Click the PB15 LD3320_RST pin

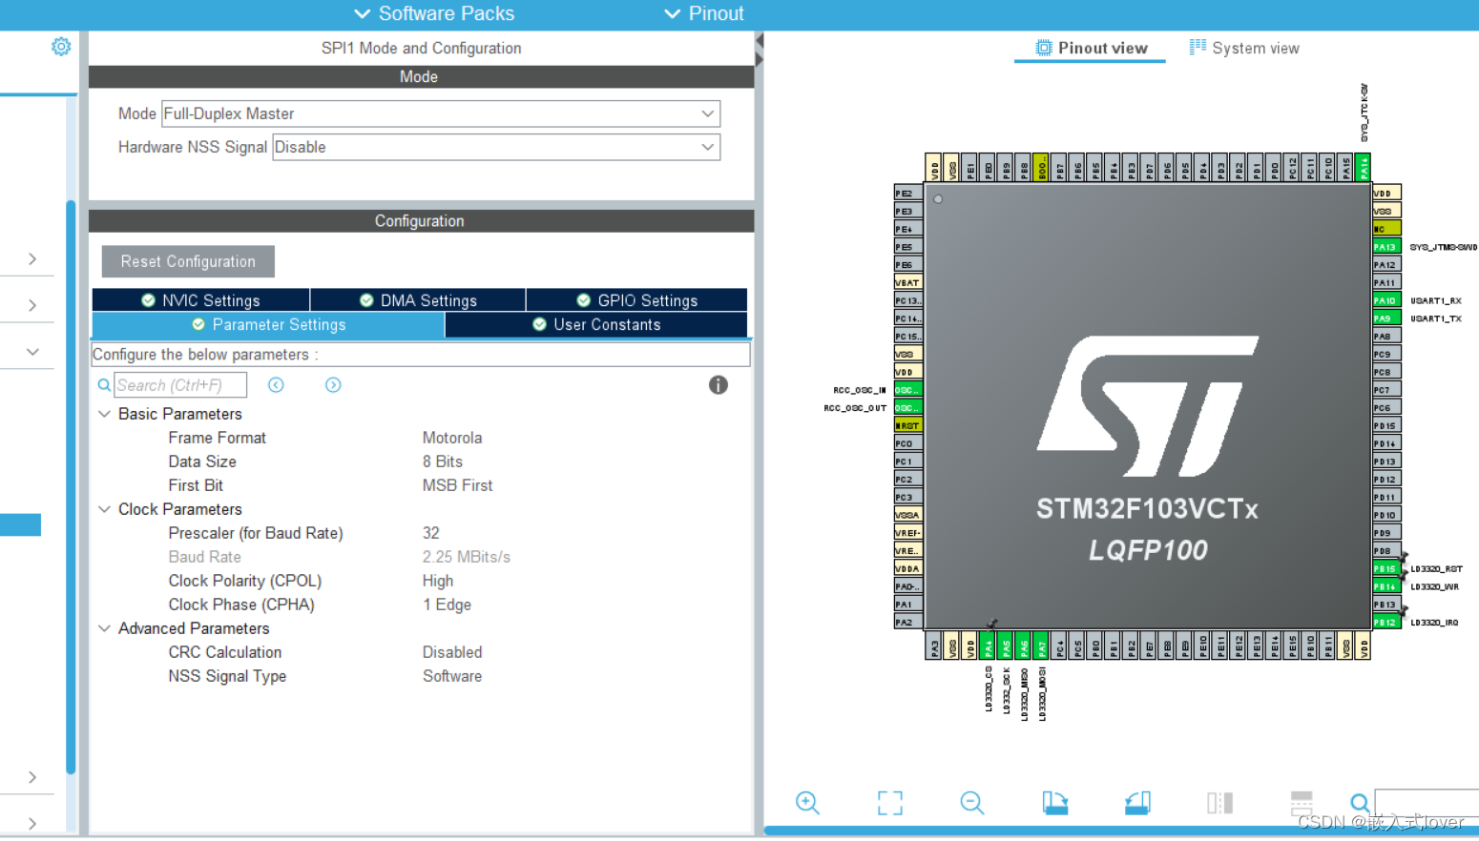[x=1386, y=568]
